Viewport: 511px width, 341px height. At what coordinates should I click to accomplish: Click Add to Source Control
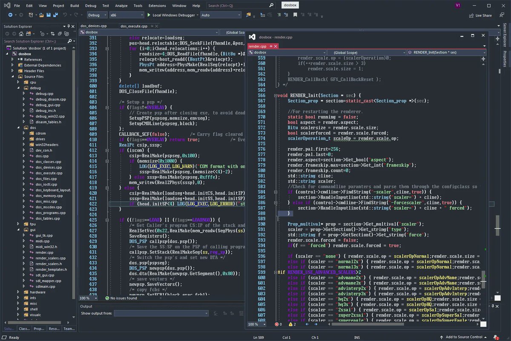tap(464, 337)
